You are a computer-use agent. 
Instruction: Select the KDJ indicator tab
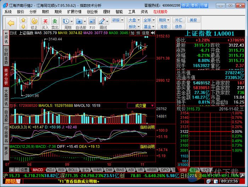click(x=51, y=170)
